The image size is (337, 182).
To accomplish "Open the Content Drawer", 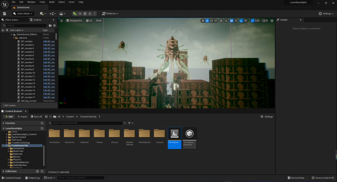I will coord(12,178).
